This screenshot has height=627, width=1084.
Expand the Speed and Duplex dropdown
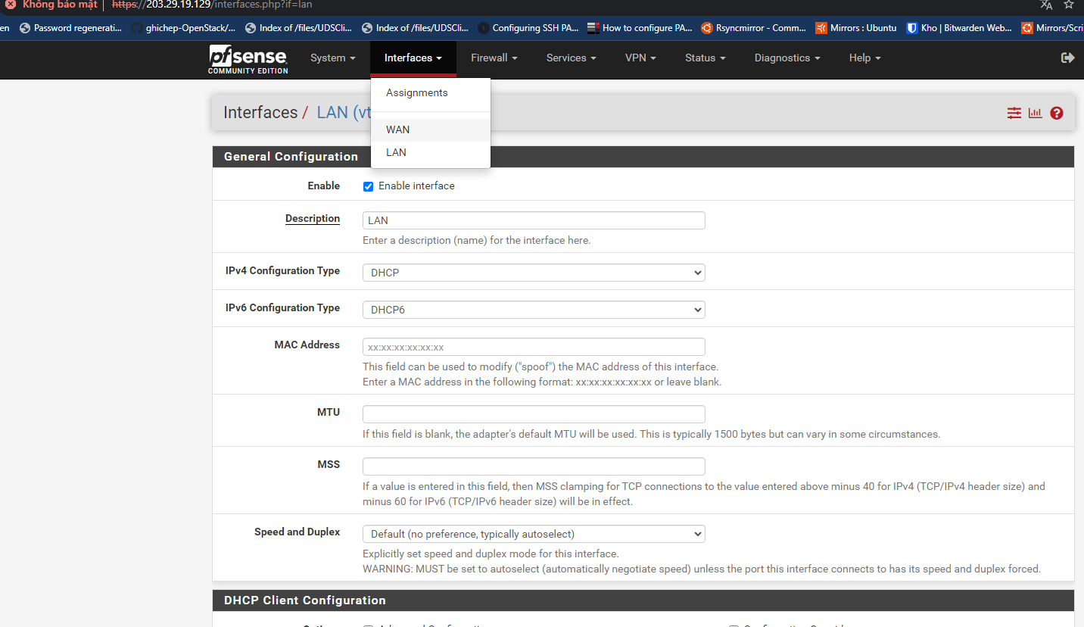click(x=534, y=534)
